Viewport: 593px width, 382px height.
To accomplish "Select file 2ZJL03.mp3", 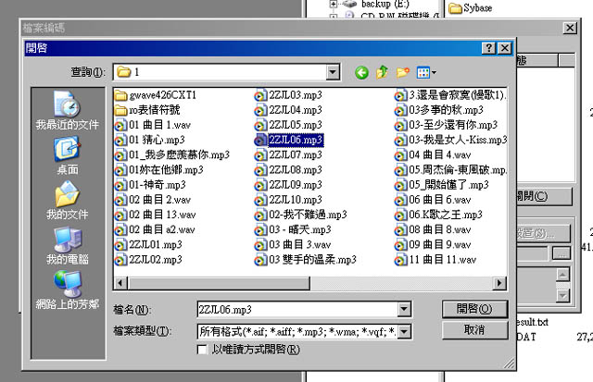I will 288,95.
